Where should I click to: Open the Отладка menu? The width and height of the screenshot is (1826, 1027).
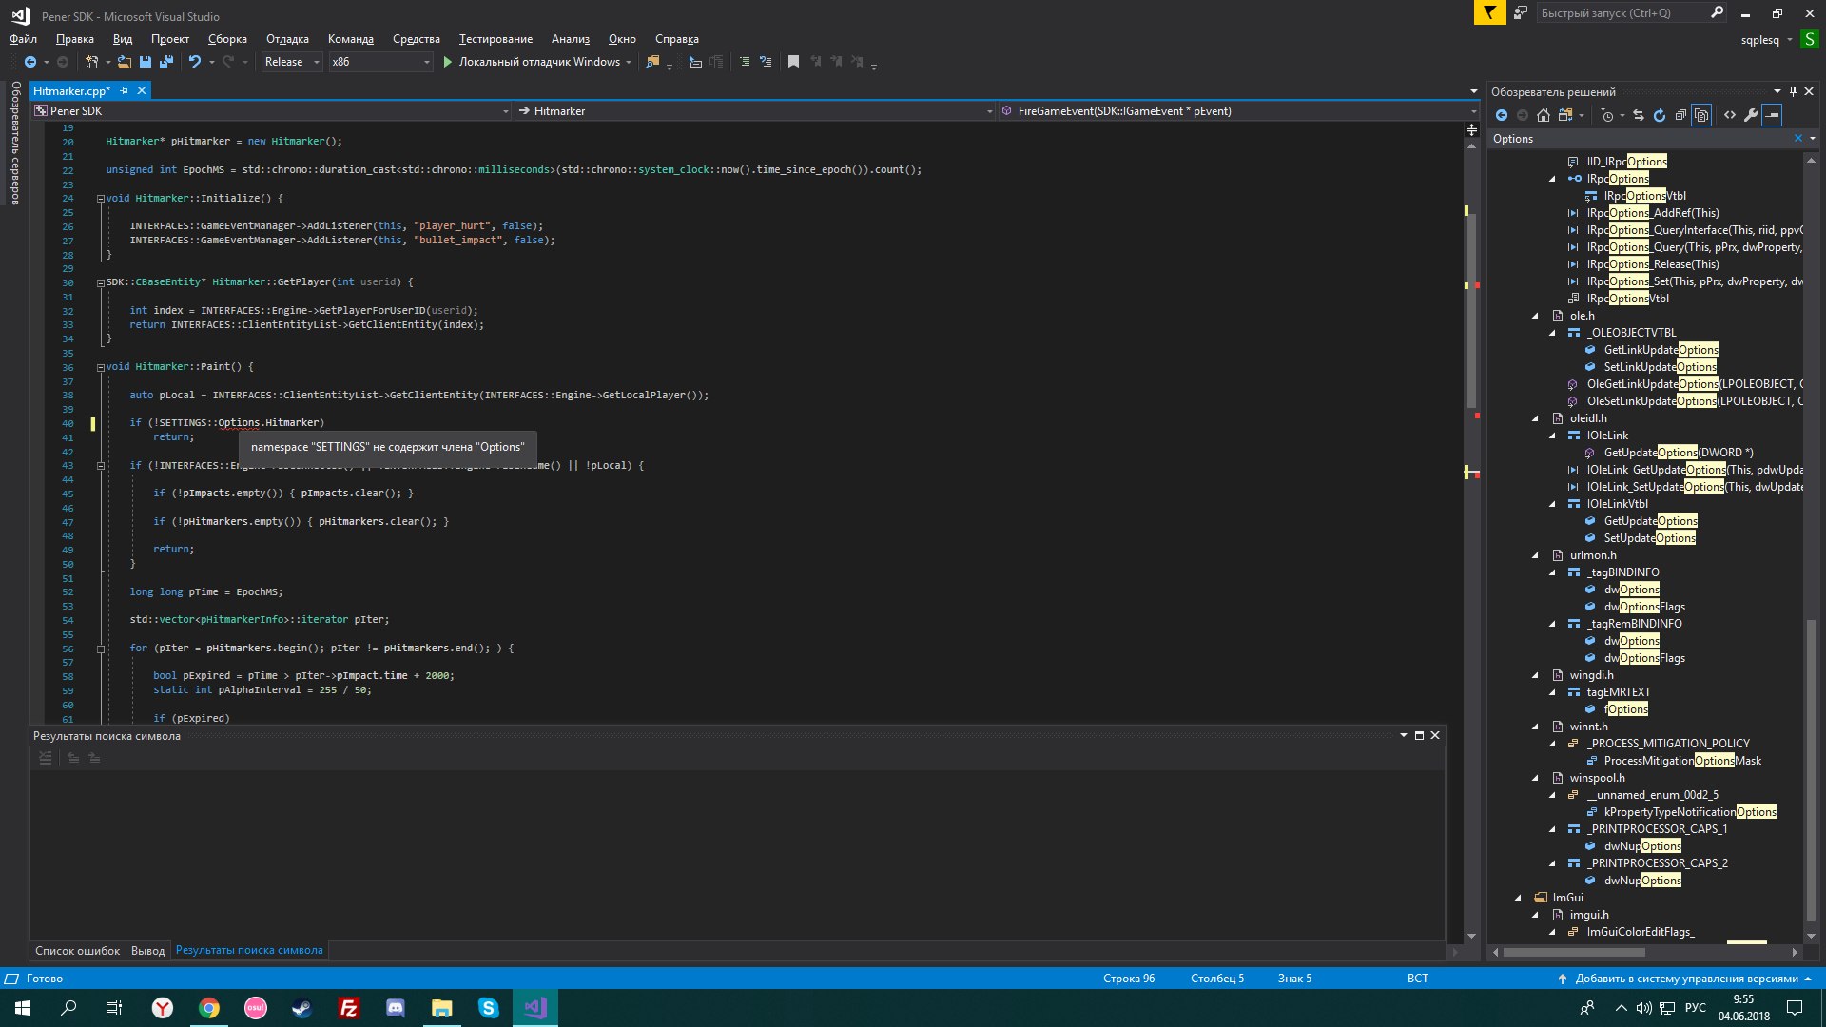tap(287, 39)
